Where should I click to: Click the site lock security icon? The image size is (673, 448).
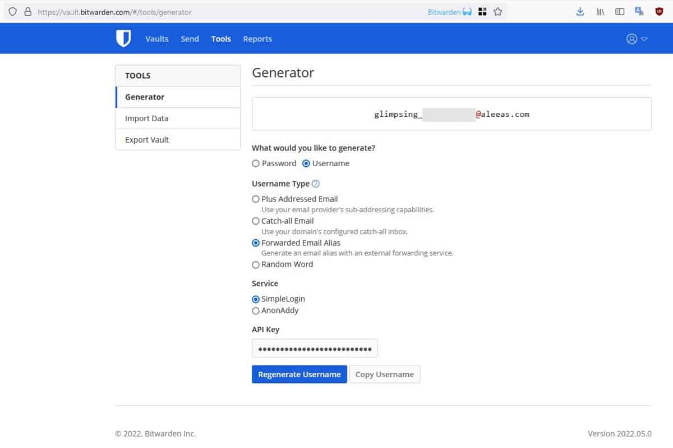(27, 12)
